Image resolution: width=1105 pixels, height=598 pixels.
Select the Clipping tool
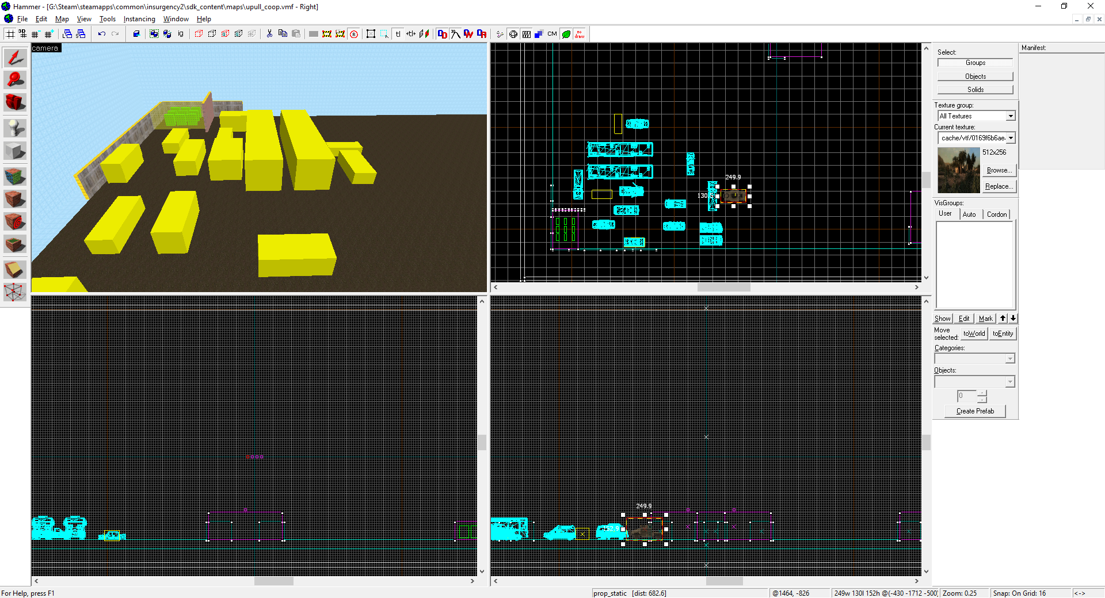pos(15,269)
